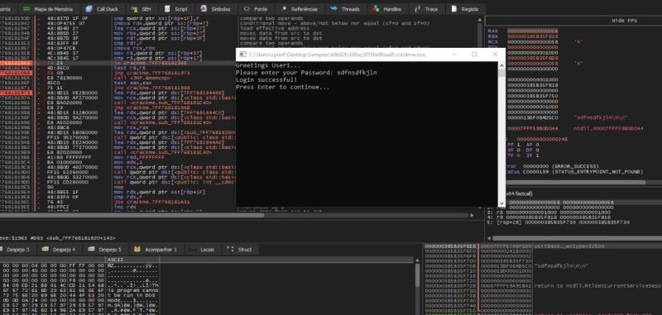Image resolution: width=662 pixels, height=315 pixels.
Task: Click the Registo document icon
Action: pyautogui.click(x=454, y=9)
